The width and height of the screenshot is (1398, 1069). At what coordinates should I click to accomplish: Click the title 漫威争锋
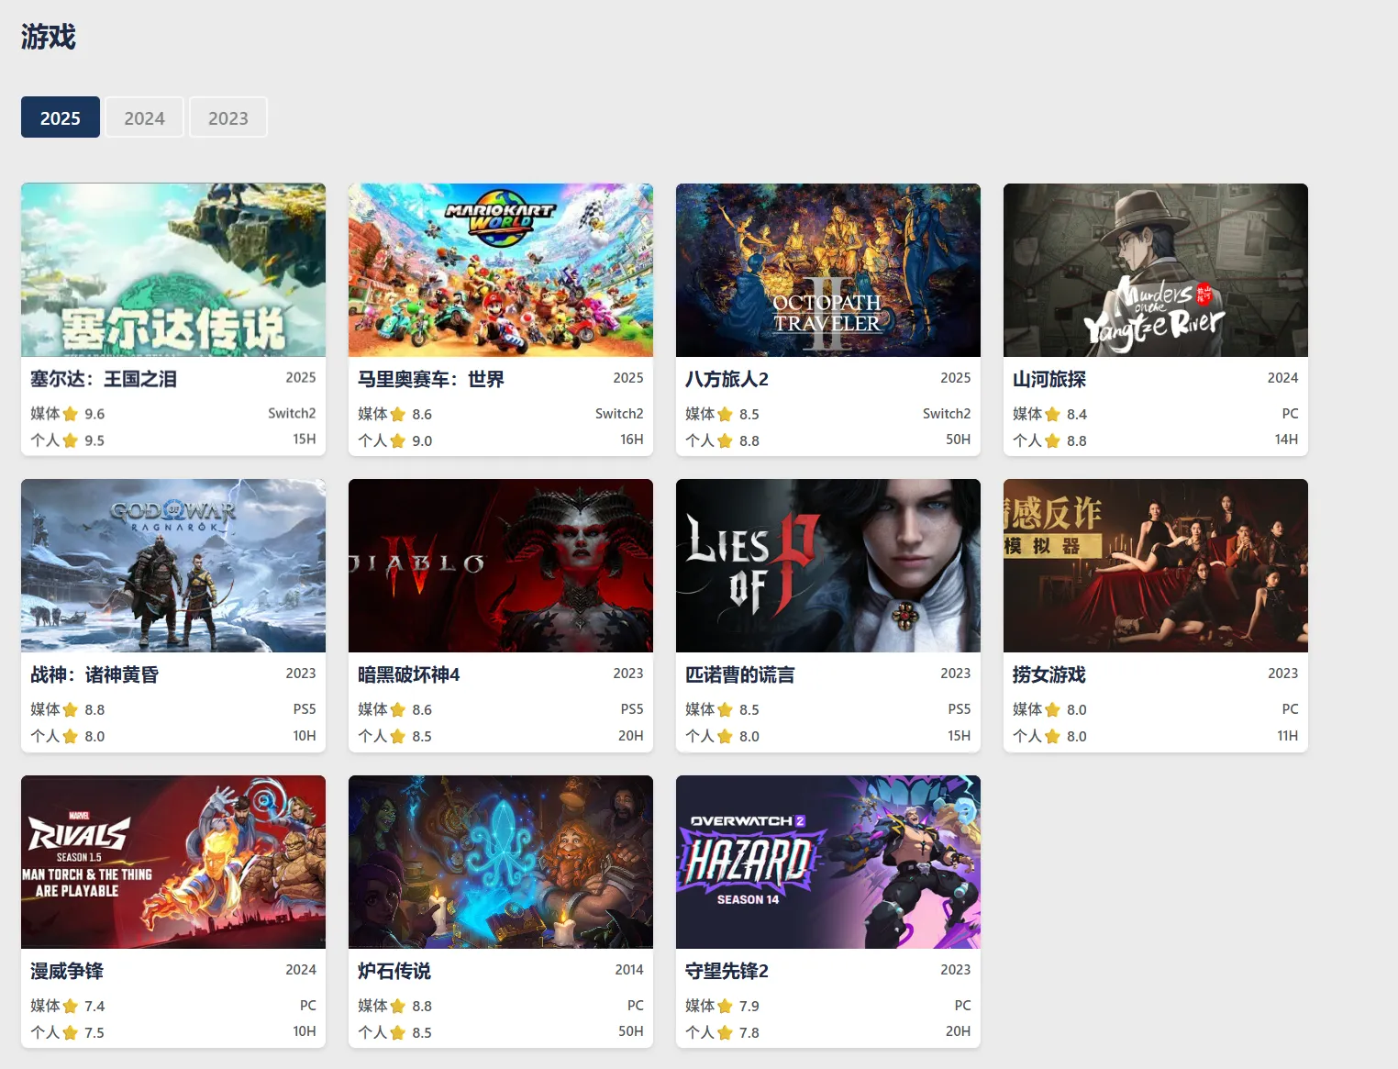(x=67, y=971)
